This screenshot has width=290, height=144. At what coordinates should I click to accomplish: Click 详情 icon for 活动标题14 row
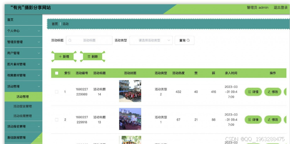[x=249, y=92]
